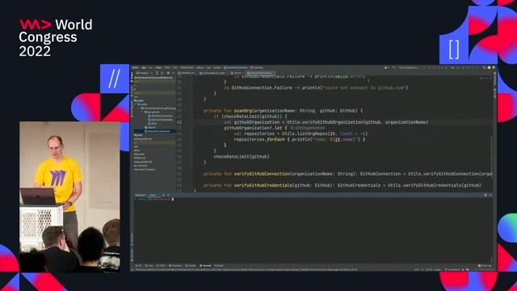The width and height of the screenshot is (517, 291).
Task: Select GitHubConnection file in project tree
Action: 160,116
